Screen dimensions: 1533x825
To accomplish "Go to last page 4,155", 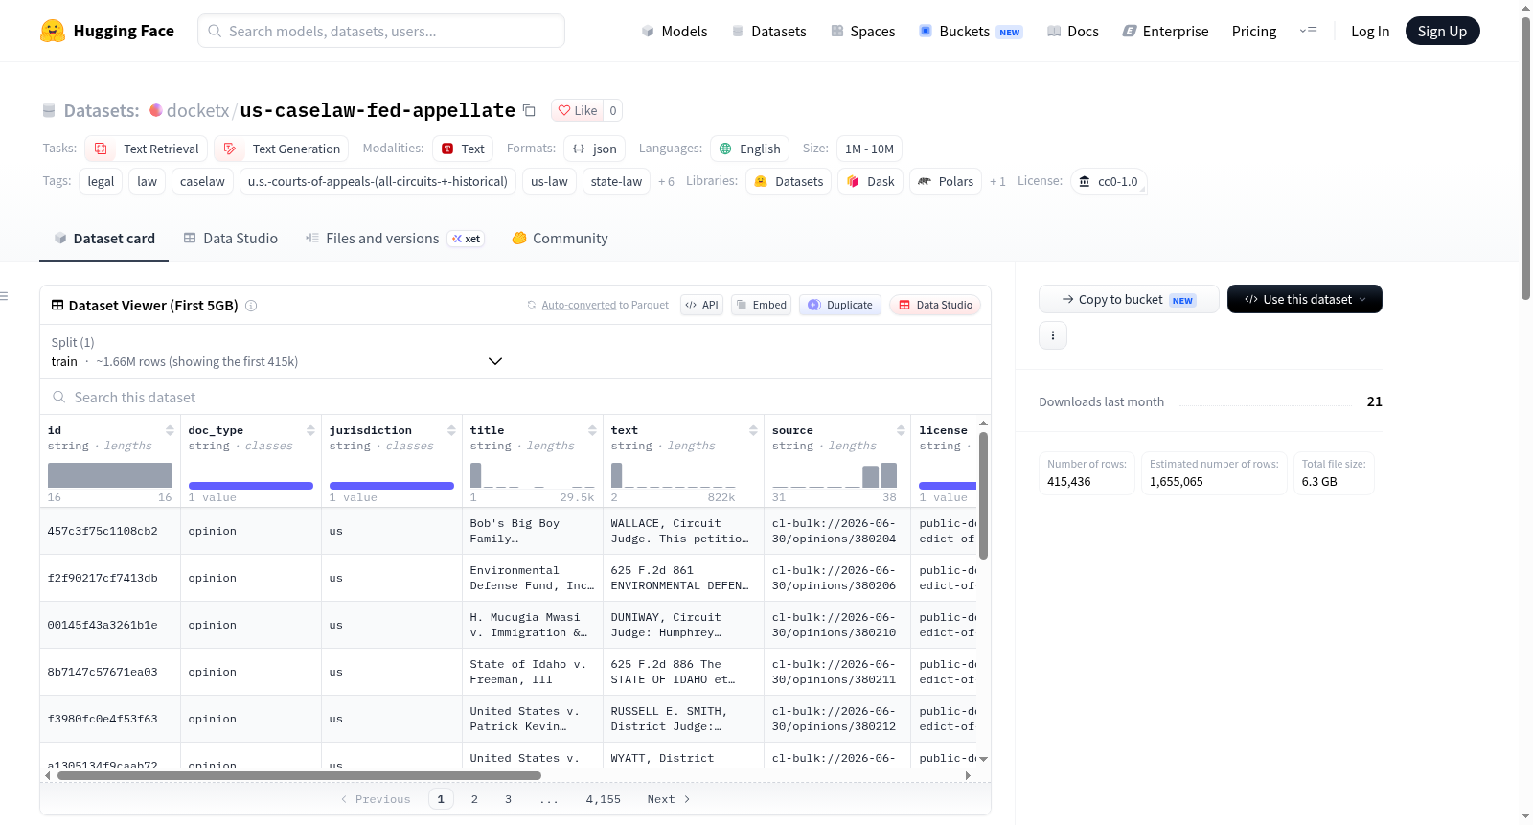I will tap(604, 799).
